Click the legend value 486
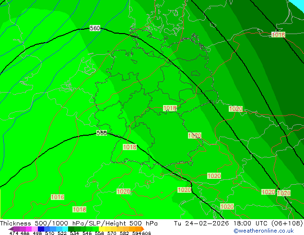Screen dimensions: 304x235 (x=25, y=233)
